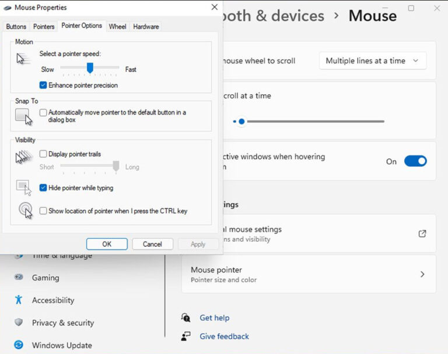Click the pointer trails illustration icon
448x354 pixels.
[x=24, y=157]
